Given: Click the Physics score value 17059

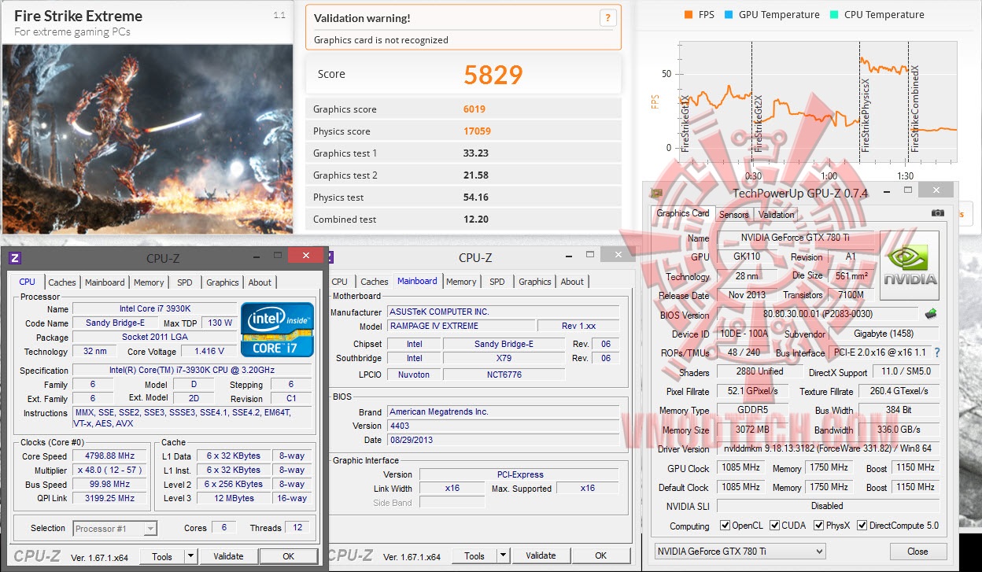Looking at the screenshot, I should tap(477, 131).
